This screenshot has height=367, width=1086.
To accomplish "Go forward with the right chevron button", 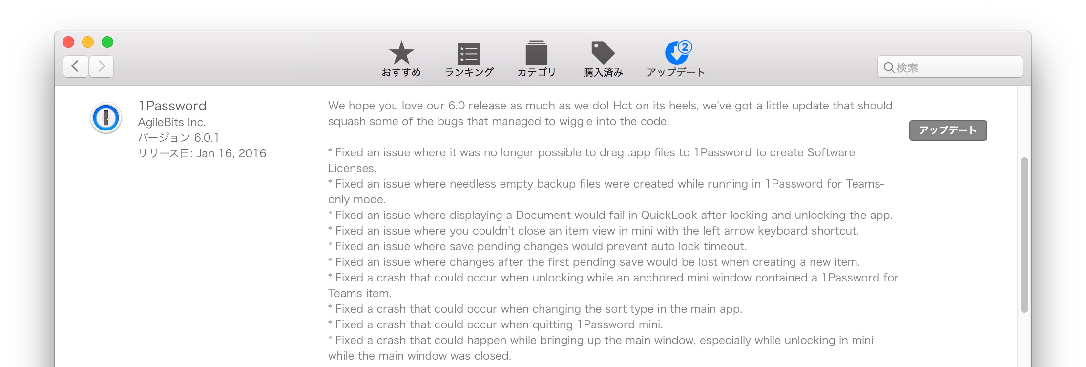I will point(102,66).
